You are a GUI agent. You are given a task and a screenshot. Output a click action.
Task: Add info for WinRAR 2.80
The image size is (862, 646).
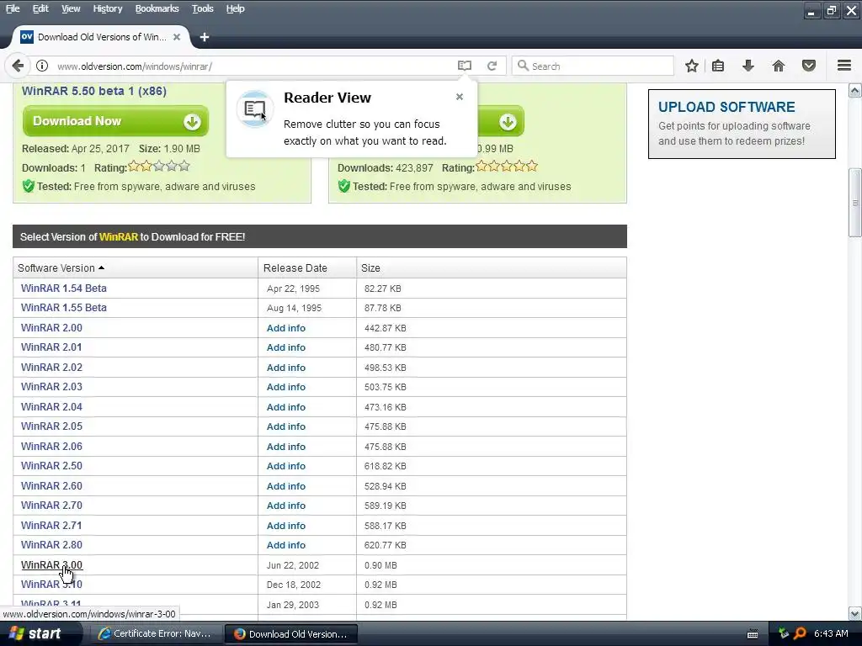(286, 545)
